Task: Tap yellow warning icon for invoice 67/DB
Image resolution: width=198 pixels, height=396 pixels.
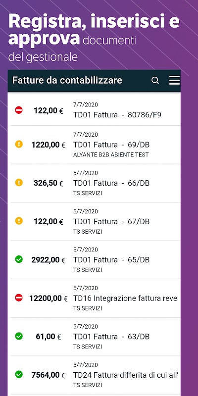Action: pos(19,221)
